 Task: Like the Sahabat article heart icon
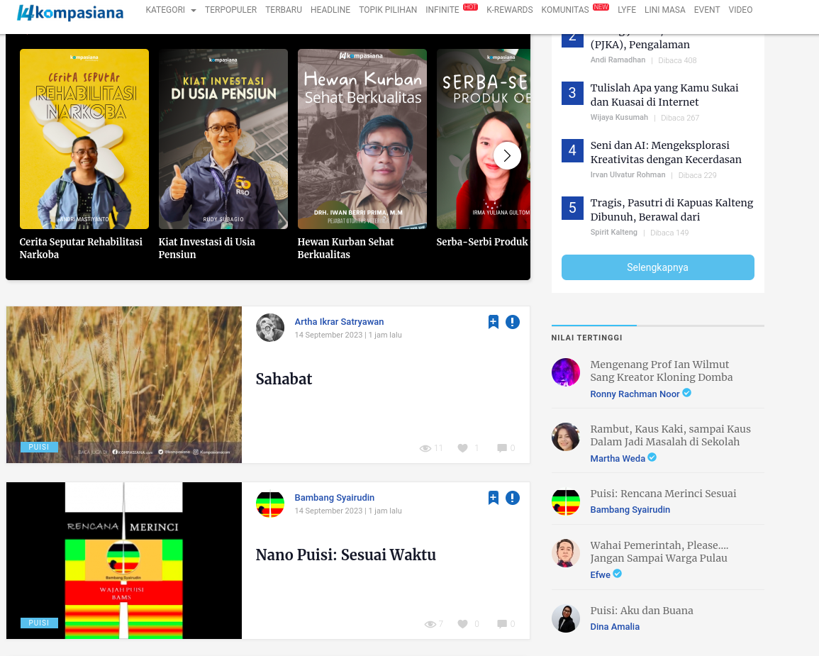tap(463, 448)
